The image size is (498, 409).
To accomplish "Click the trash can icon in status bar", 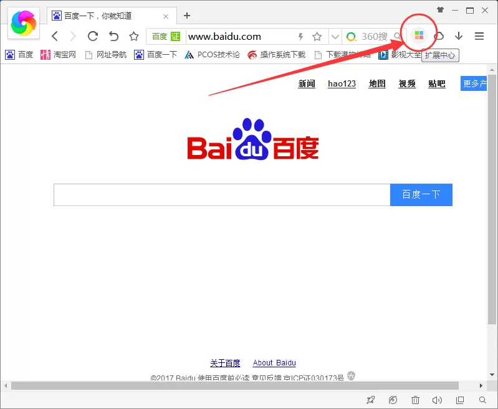I will (415, 400).
